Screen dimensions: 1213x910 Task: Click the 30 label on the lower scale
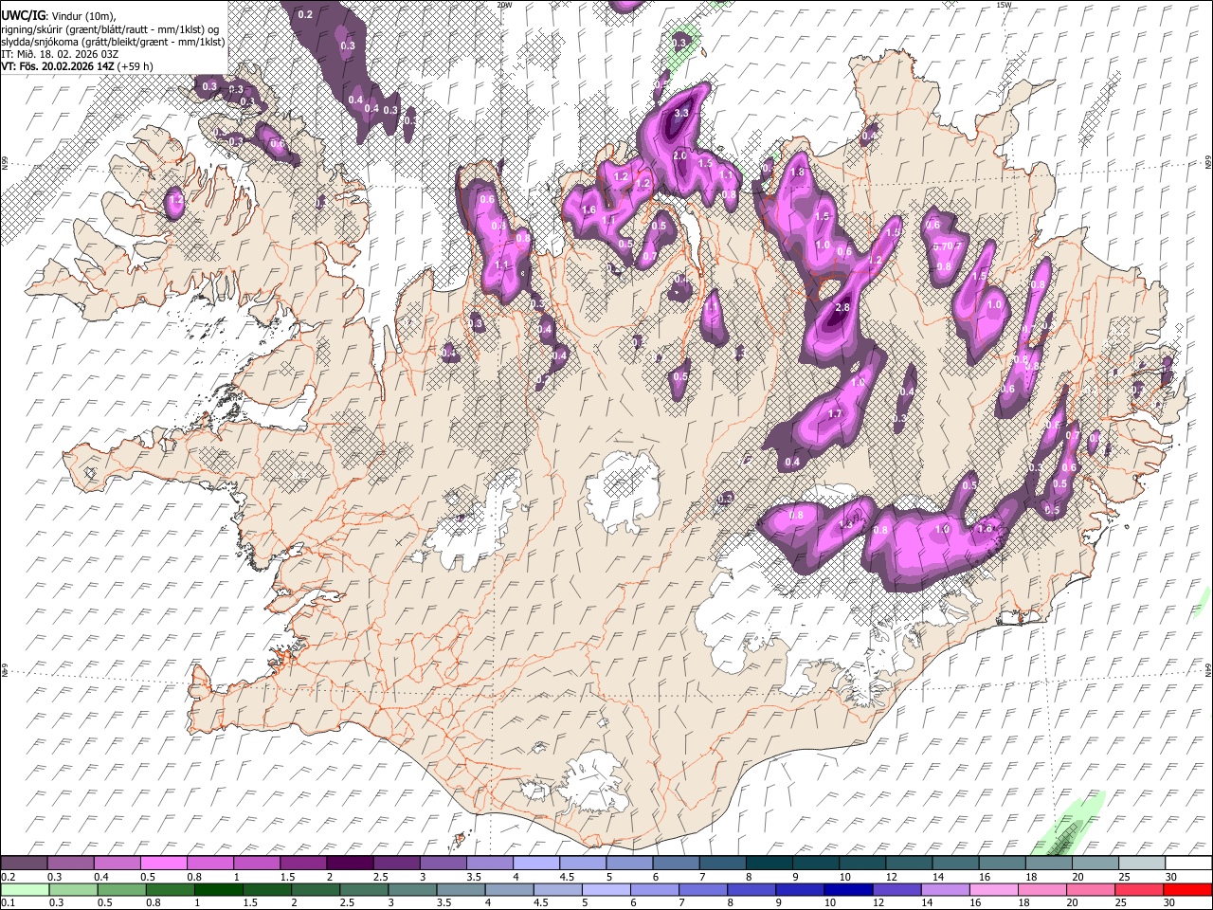point(1171,902)
